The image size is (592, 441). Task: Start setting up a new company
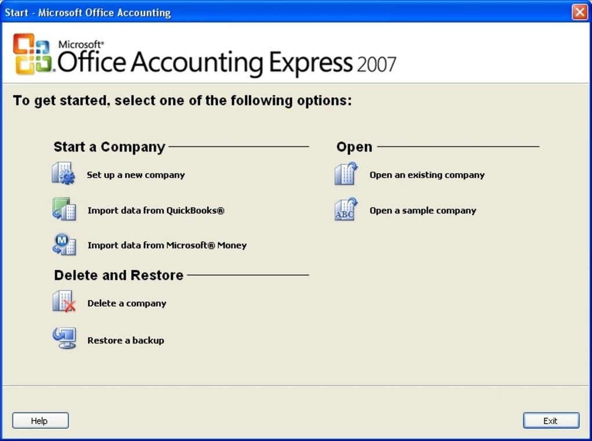136,175
